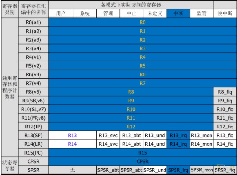This screenshot has width=237, height=175.
Task: Pick the R13_und cell
Action: 155,135
